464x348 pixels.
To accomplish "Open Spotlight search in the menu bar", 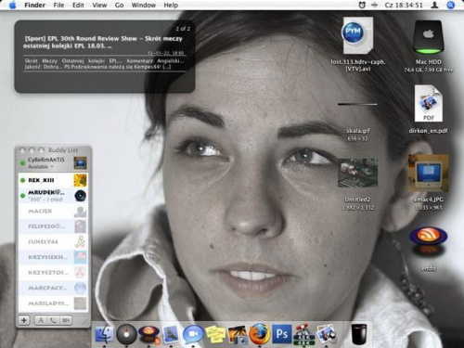I will click(451, 5).
